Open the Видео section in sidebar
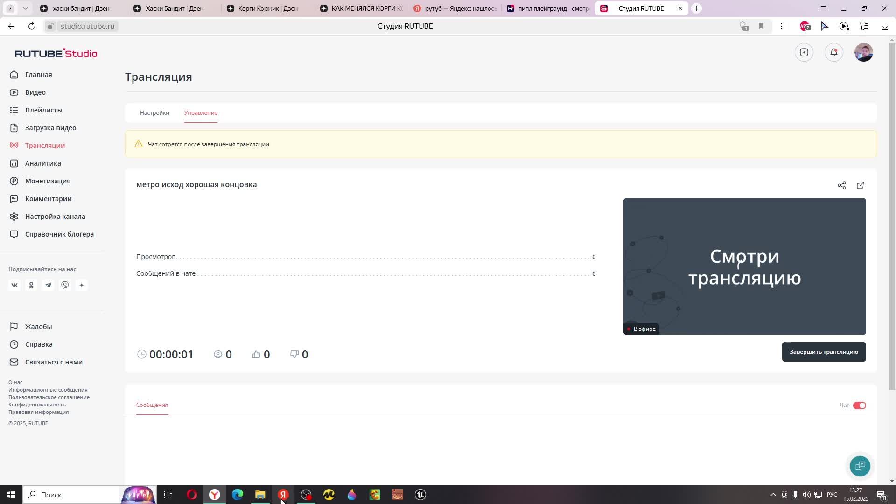This screenshot has width=896, height=504. (x=35, y=92)
